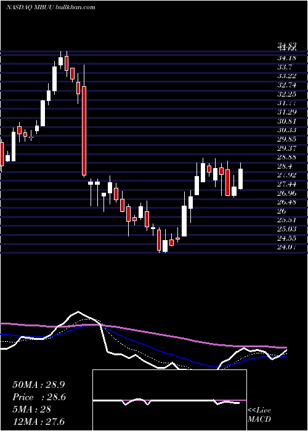Screen dimensions: 308x431
Task: Select the 26.48 price level label
Action: click(286, 203)
